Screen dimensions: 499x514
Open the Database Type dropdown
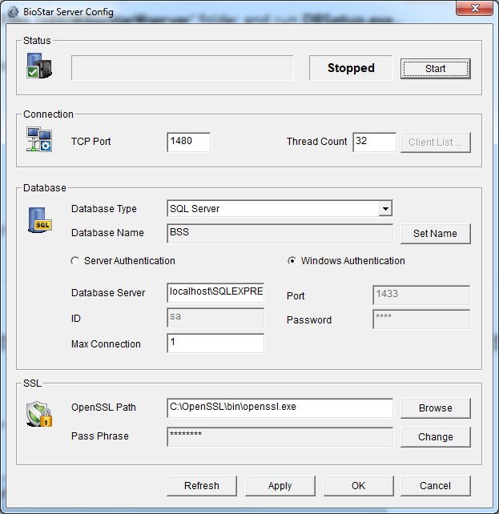[x=385, y=209]
